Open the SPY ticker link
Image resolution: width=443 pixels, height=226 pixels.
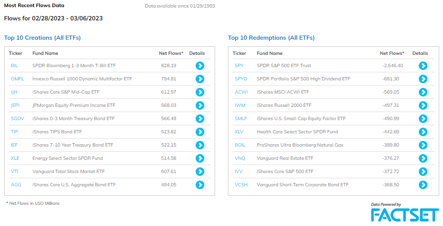[x=239, y=65]
